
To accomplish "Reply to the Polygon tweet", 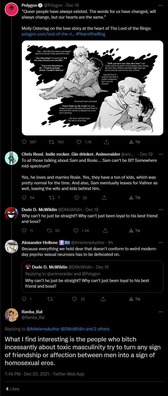I will click(24, 142).
